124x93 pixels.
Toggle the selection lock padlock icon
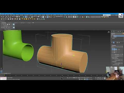point(69,78)
